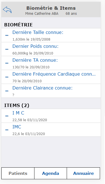This screenshot has height=184, width=105.
Task: Click the back arrow icon
Action: (x=7, y=10)
